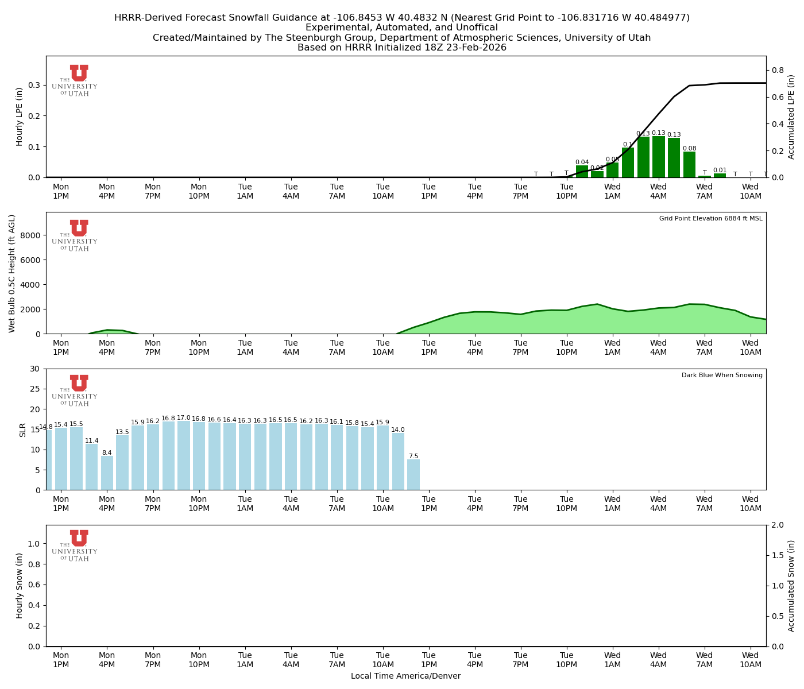Image resolution: width=804 pixels, height=689 pixels.
Task: Click the Dark Blue When Snowing note
Action: (722, 376)
